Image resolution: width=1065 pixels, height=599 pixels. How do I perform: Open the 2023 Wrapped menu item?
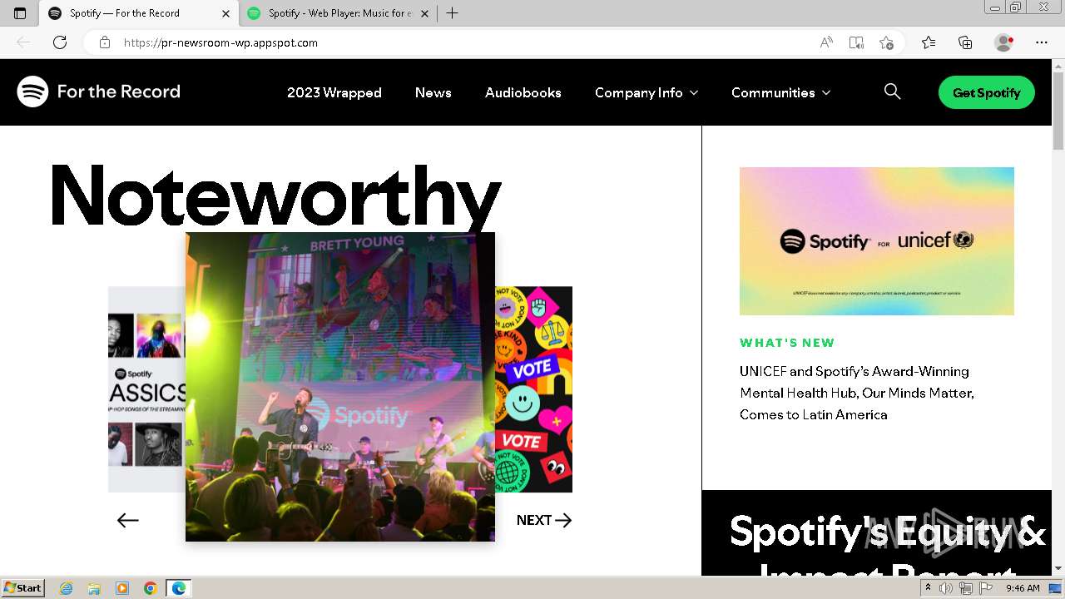334,92
